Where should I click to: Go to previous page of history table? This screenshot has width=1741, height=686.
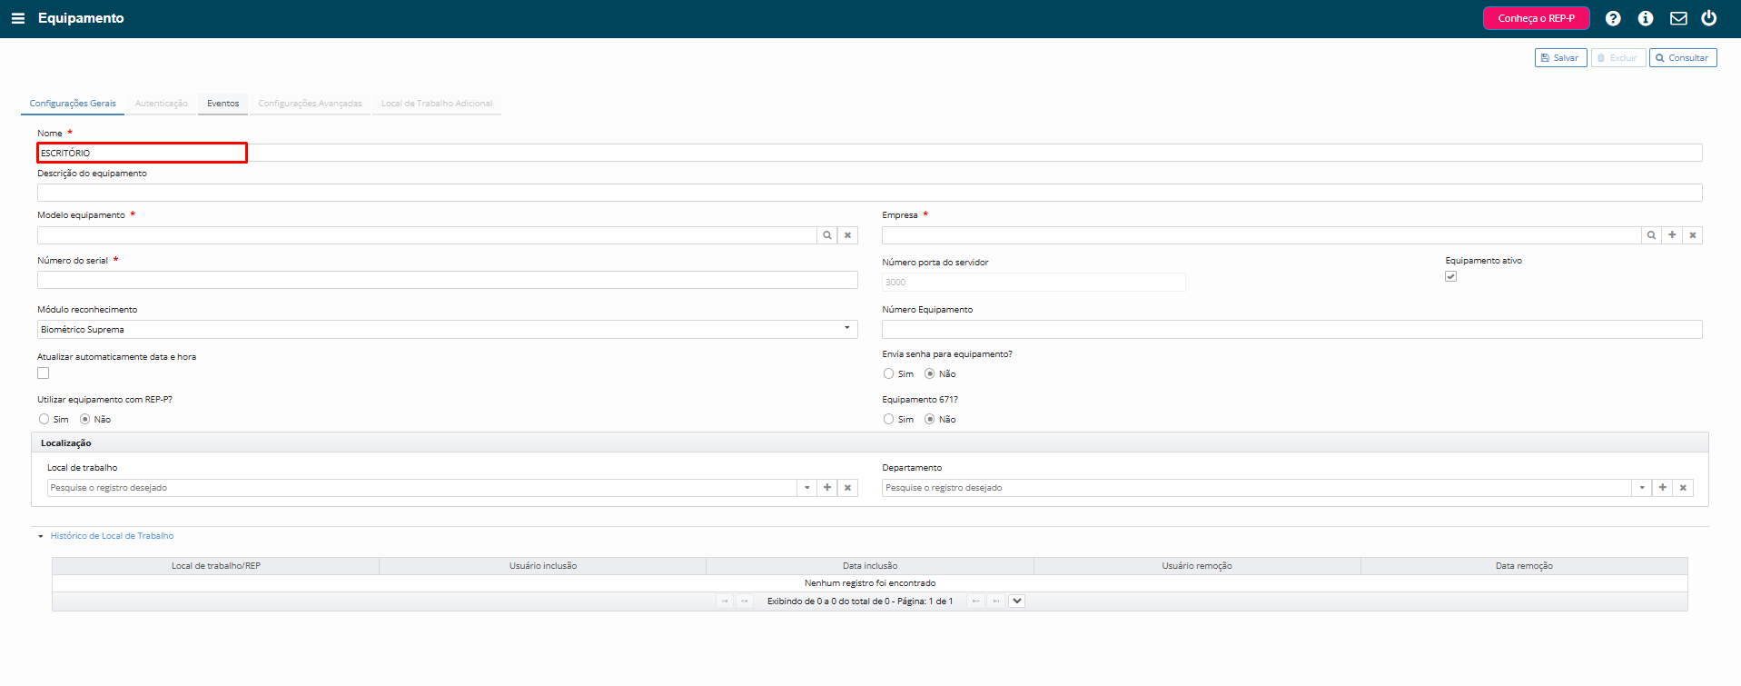745,601
